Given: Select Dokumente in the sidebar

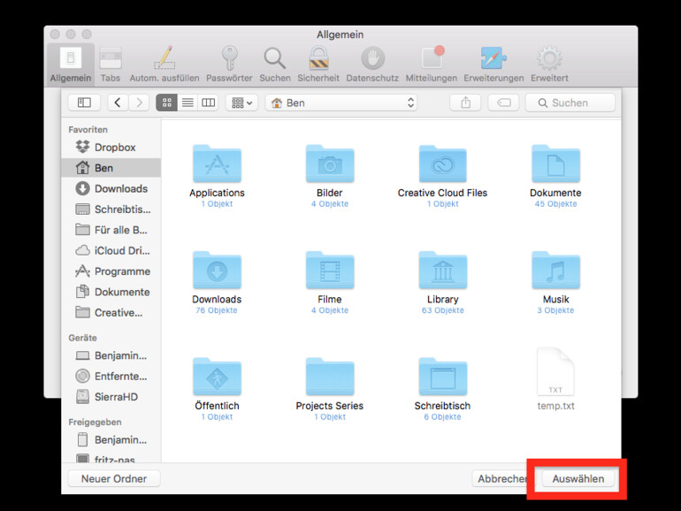Looking at the screenshot, I should point(111,292).
